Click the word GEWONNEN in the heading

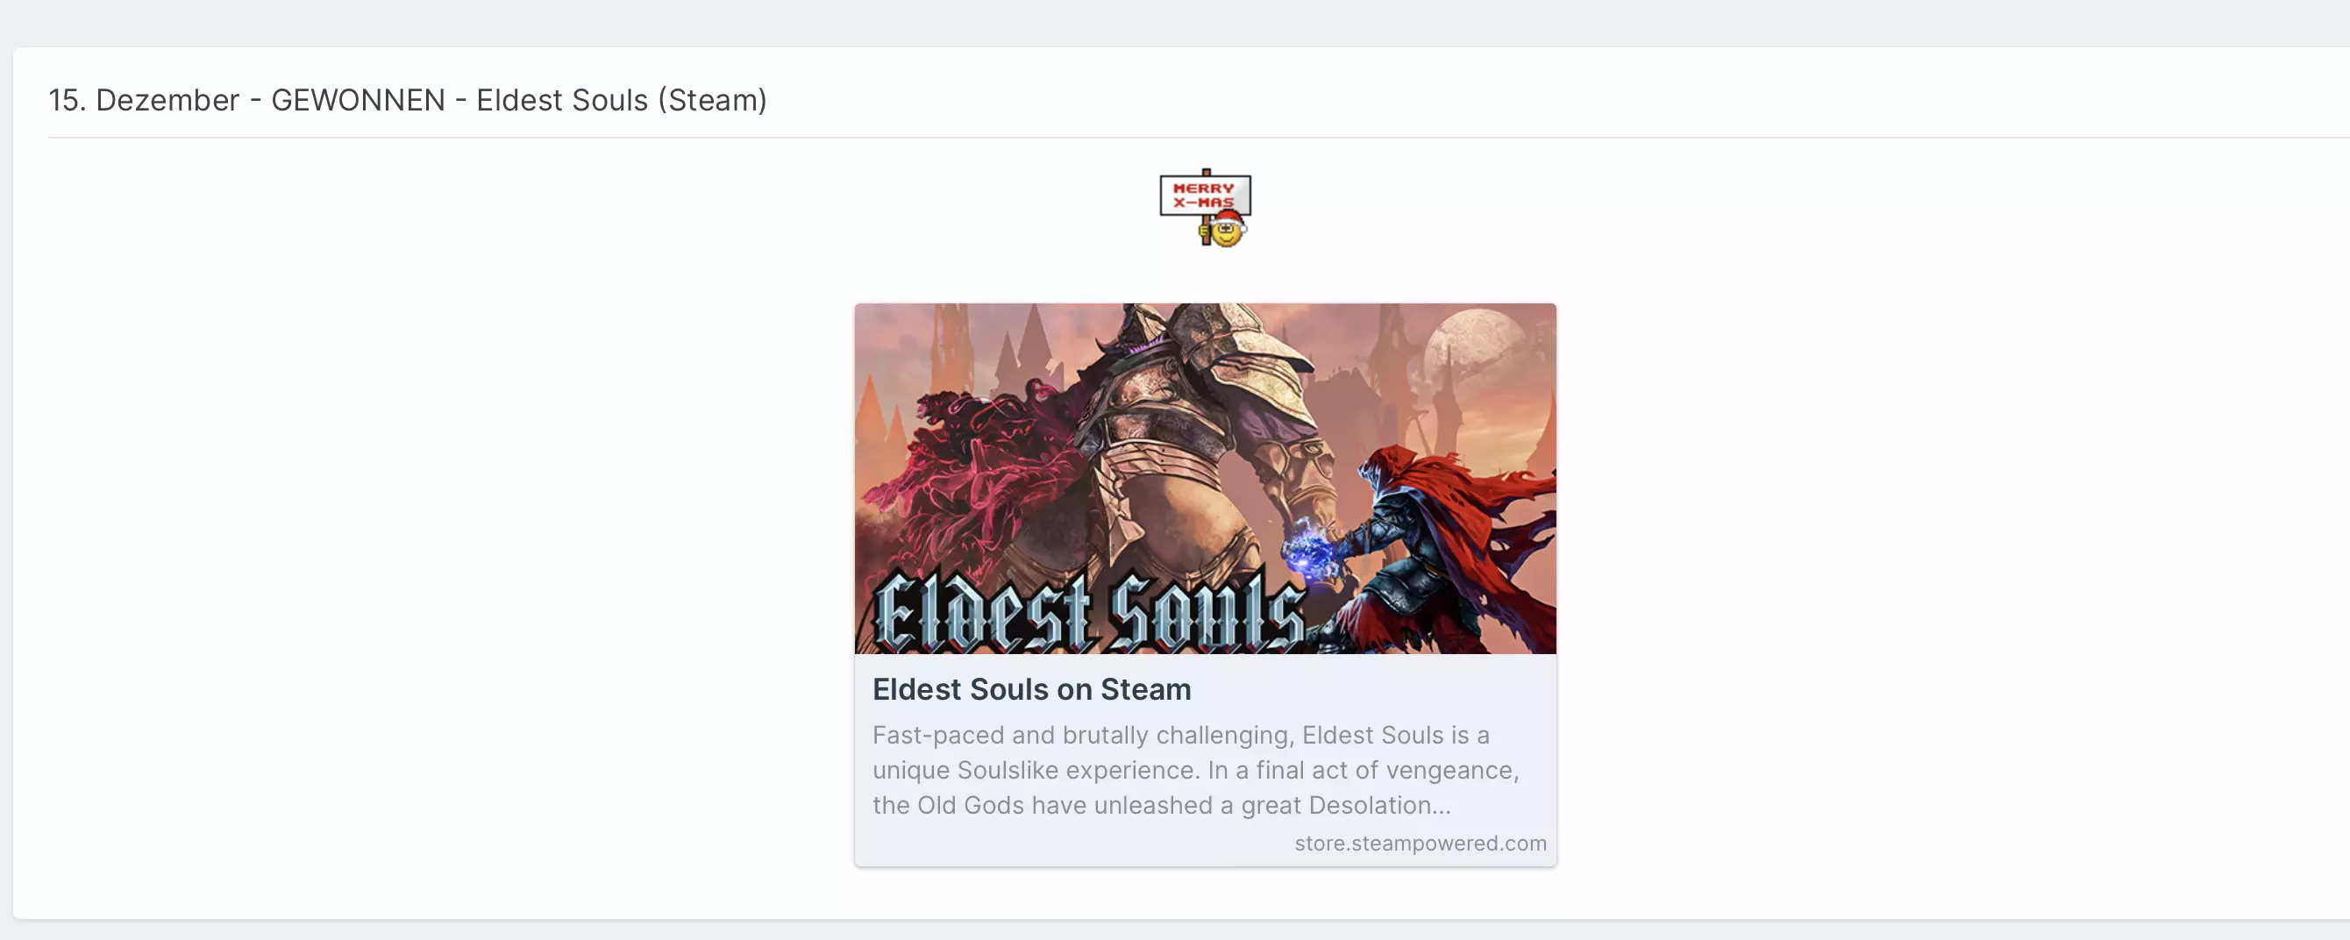tap(359, 100)
